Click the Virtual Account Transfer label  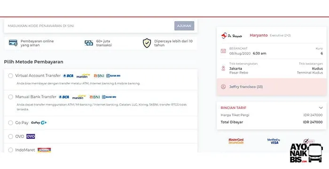[38, 76]
